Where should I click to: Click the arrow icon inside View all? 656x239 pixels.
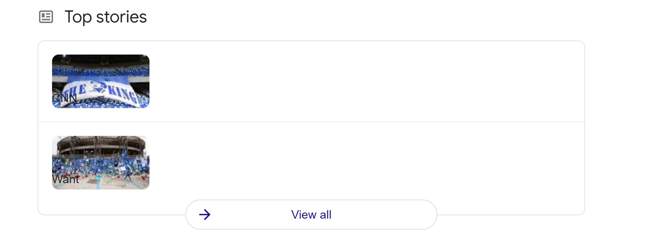coord(205,215)
